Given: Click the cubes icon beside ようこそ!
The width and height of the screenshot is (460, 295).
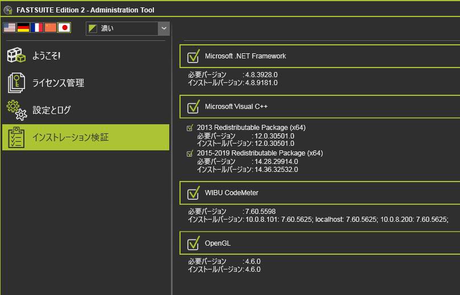Looking at the screenshot, I should coord(16,55).
